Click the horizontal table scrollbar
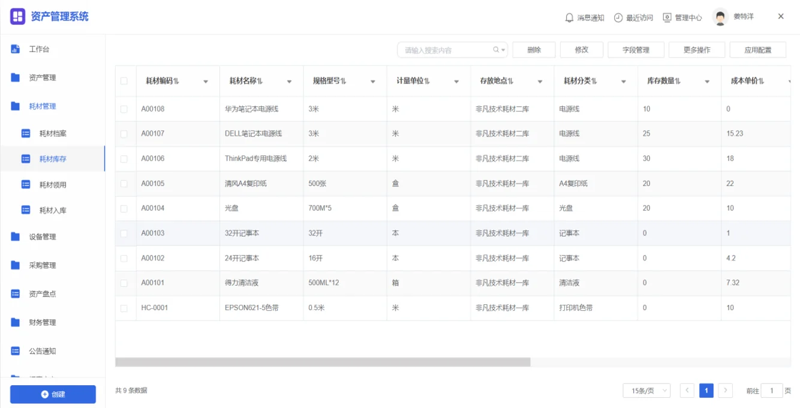This screenshot has height=408, width=800. tap(323, 362)
